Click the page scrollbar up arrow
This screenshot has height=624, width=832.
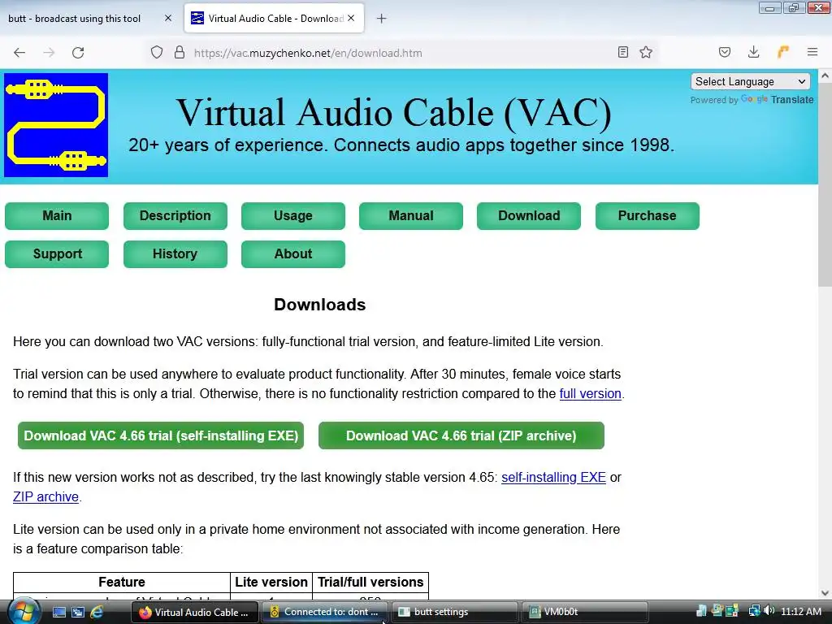coord(825,76)
